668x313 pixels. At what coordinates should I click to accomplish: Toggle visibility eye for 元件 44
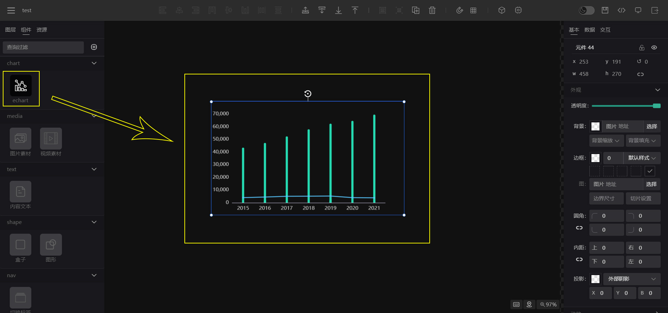[654, 48]
